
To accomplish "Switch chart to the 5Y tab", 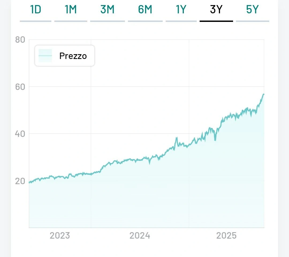I will [252, 10].
